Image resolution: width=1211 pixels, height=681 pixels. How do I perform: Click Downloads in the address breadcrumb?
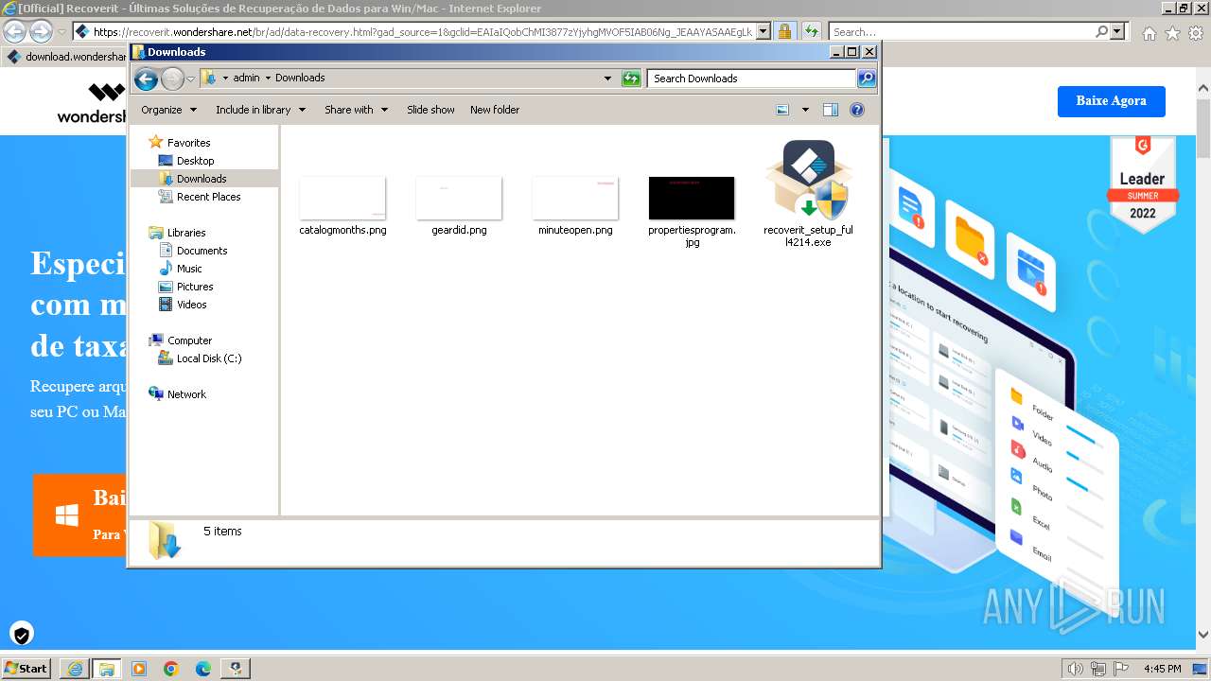[x=300, y=79]
